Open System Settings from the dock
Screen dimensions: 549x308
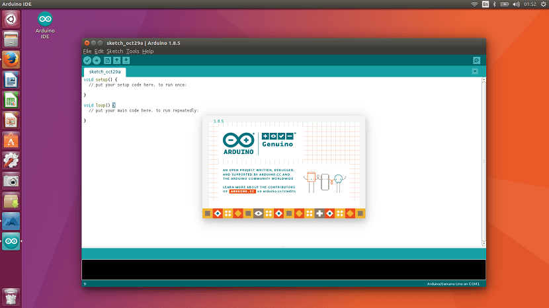[11, 161]
